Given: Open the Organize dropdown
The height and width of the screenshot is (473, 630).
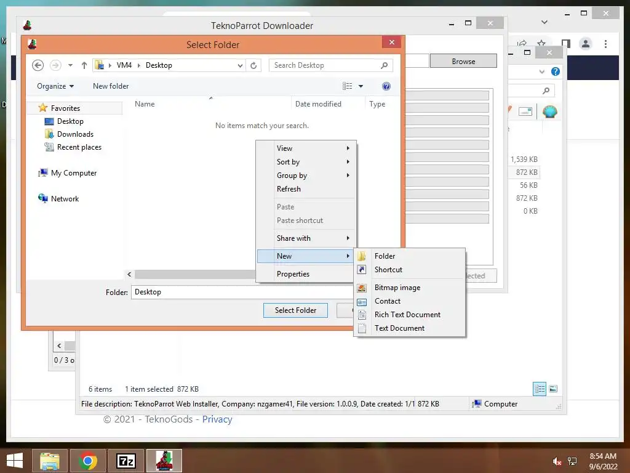Looking at the screenshot, I should coord(55,86).
